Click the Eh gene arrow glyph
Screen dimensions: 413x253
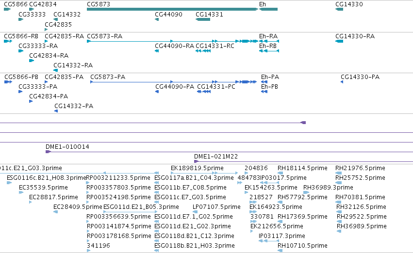point(268,9)
